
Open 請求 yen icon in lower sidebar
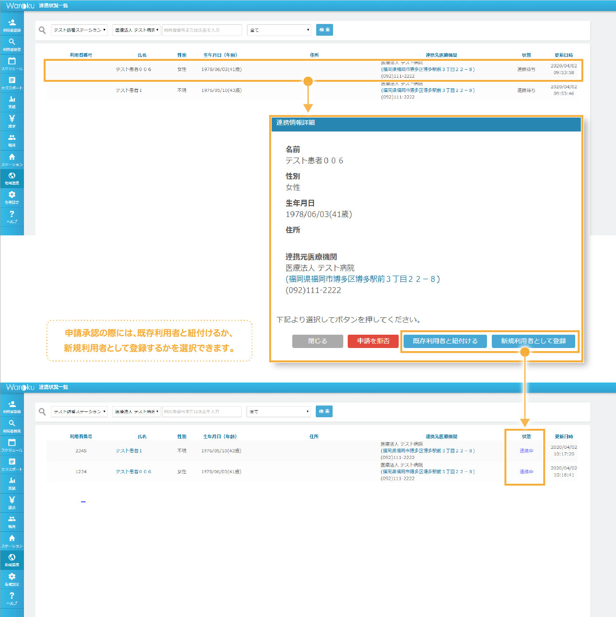12,502
